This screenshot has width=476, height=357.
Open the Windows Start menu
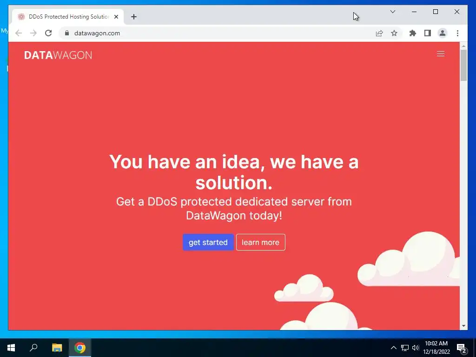coord(11,348)
